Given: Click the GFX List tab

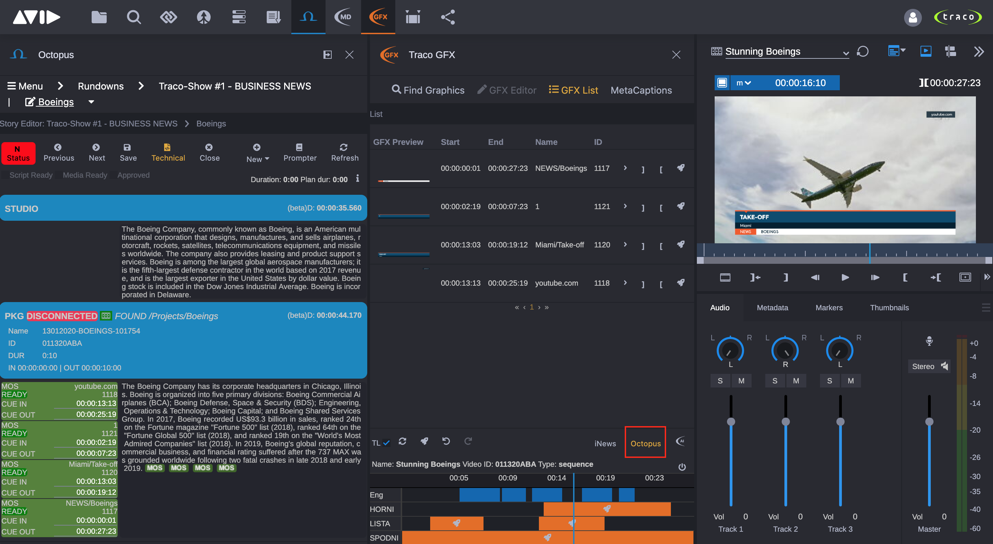Looking at the screenshot, I should click(x=573, y=90).
